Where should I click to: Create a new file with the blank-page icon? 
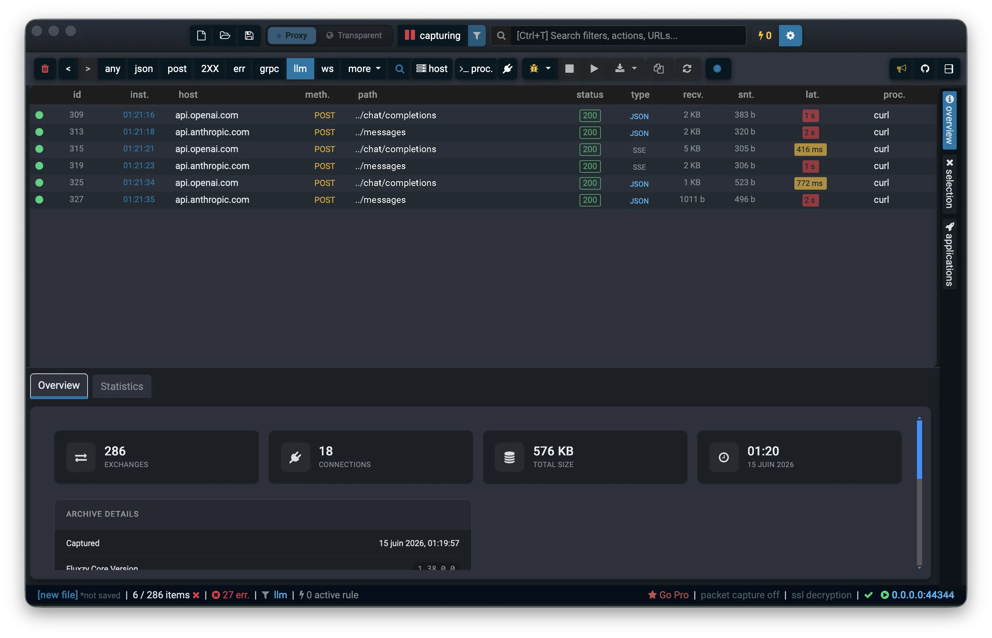click(x=201, y=35)
